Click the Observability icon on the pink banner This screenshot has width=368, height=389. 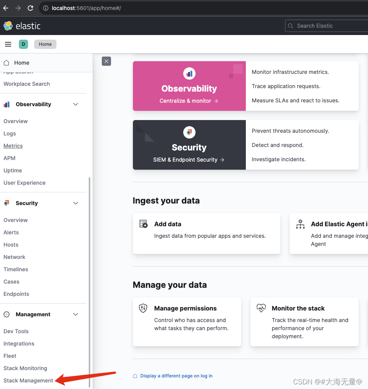[x=189, y=73]
